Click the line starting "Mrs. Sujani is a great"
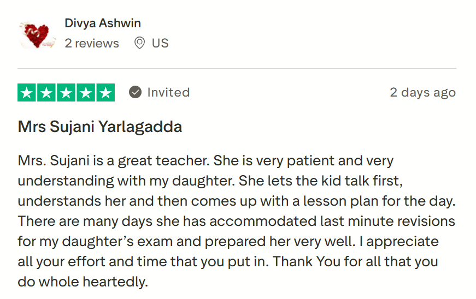The image size is (476, 299). 205,161
